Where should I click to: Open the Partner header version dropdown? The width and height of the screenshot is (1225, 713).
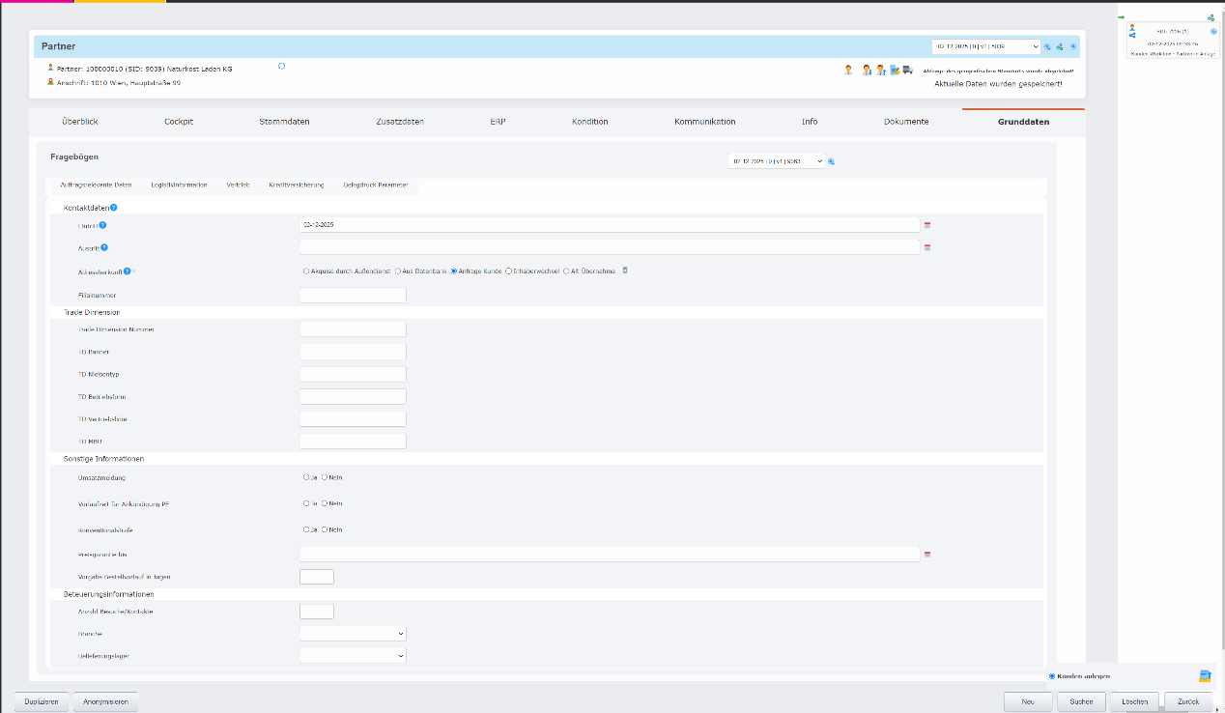985,46
